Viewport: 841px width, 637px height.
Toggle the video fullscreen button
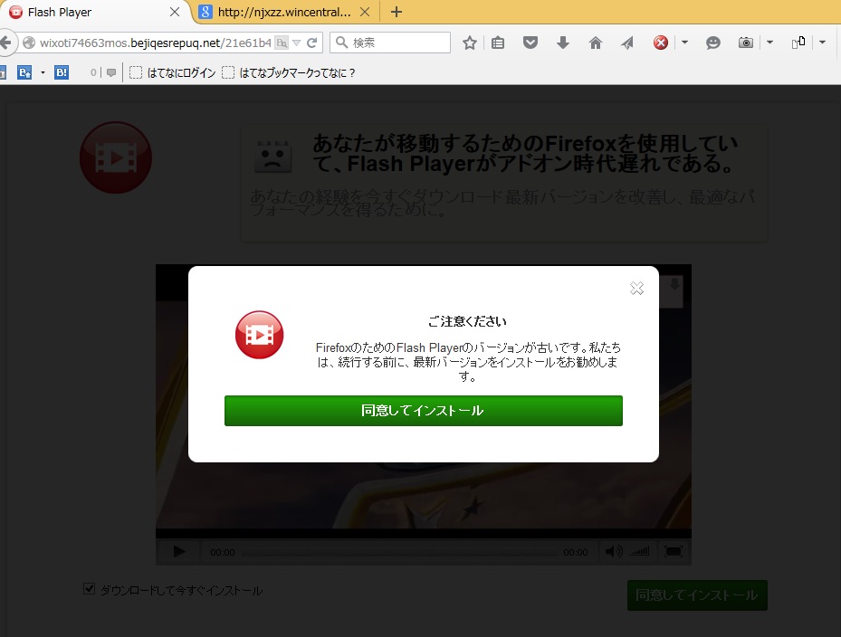click(674, 551)
